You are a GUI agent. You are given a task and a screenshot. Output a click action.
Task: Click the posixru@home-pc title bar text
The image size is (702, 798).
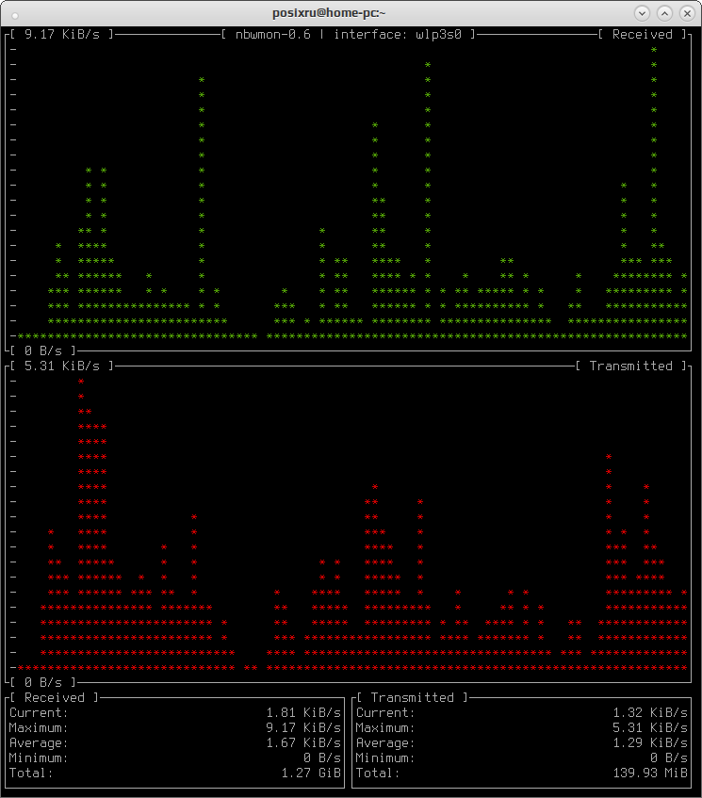pyautogui.click(x=329, y=13)
